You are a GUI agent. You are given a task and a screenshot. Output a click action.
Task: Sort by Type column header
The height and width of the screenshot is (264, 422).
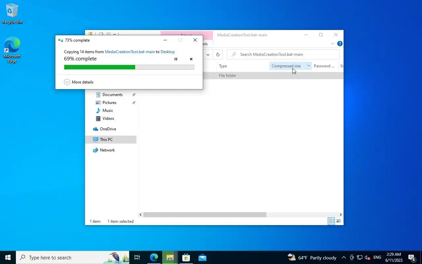point(243,66)
